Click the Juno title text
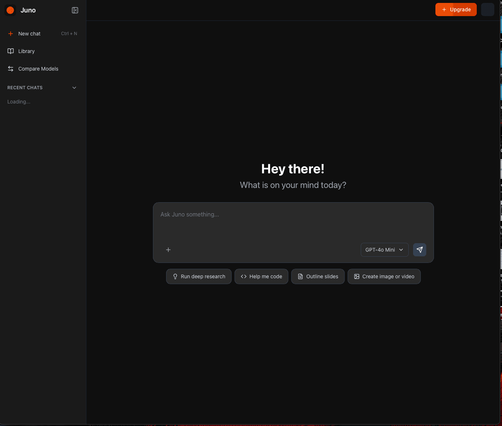502x426 pixels. (28, 10)
